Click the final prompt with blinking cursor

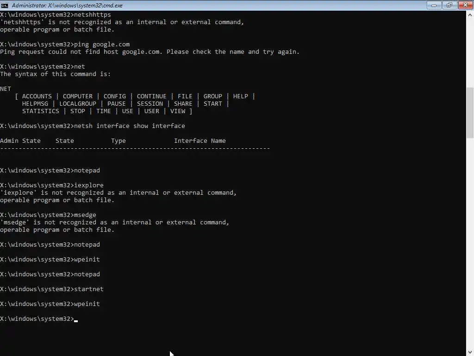pyautogui.click(x=39, y=319)
